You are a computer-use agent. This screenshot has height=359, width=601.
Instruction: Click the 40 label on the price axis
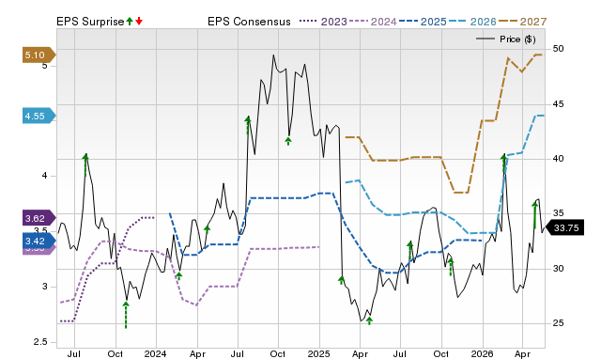(x=558, y=159)
